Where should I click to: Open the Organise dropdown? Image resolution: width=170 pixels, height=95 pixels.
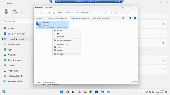pos(40,18)
